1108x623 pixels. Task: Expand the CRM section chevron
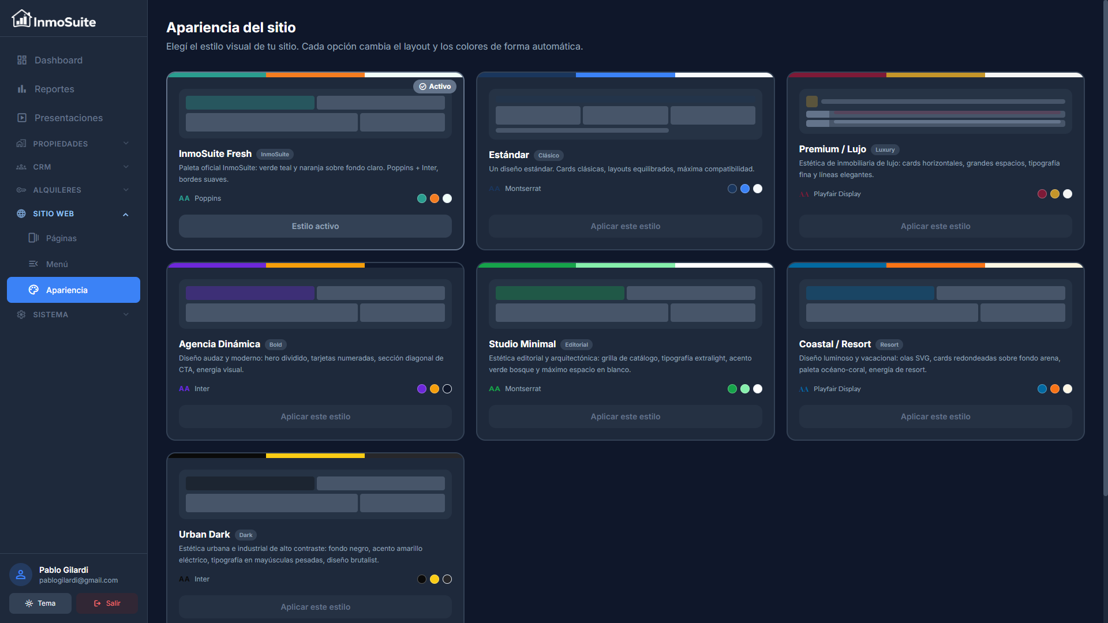(x=125, y=167)
